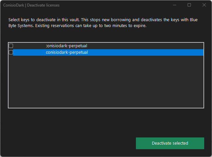The image size is (212, 157).
Task: Click the green Deactivate selected button
Action: tap(170, 143)
